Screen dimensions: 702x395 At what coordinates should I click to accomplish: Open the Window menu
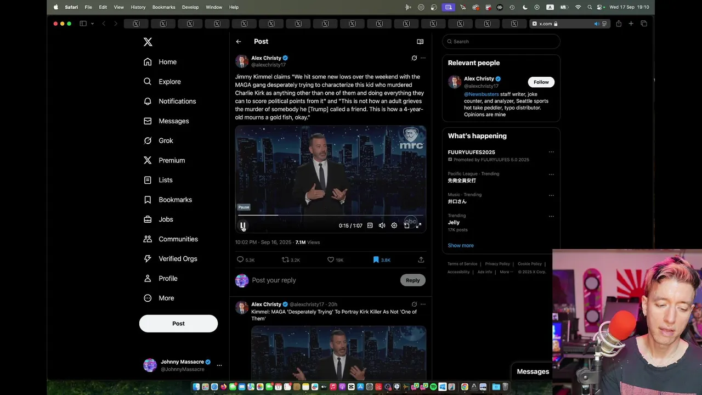tap(214, 7)
